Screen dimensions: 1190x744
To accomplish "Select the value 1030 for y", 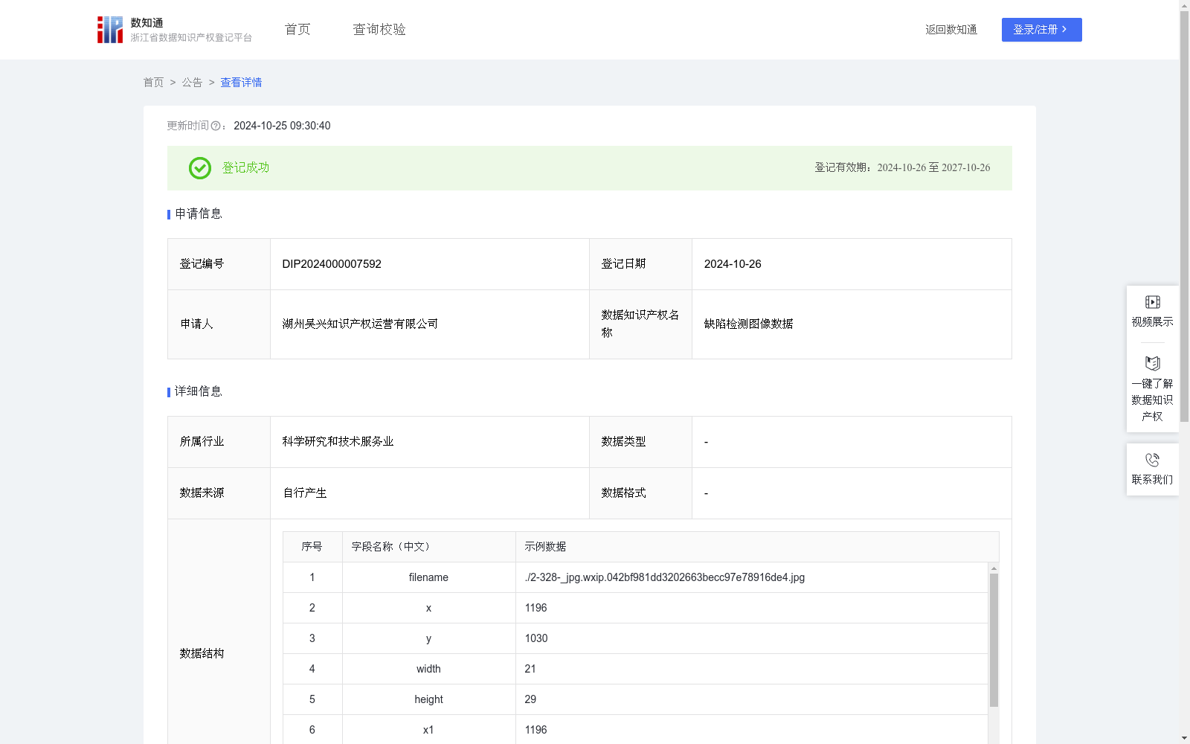I will pos(536,638).
